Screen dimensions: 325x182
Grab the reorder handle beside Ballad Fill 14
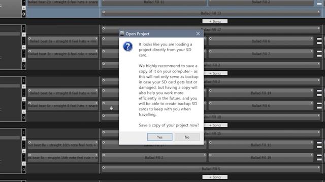pyautogui.click(x=319, y=93)
